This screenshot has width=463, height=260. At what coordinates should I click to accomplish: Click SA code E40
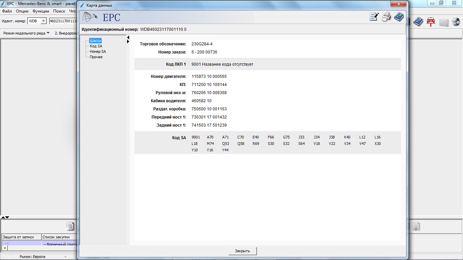click(x=256, y=137)
